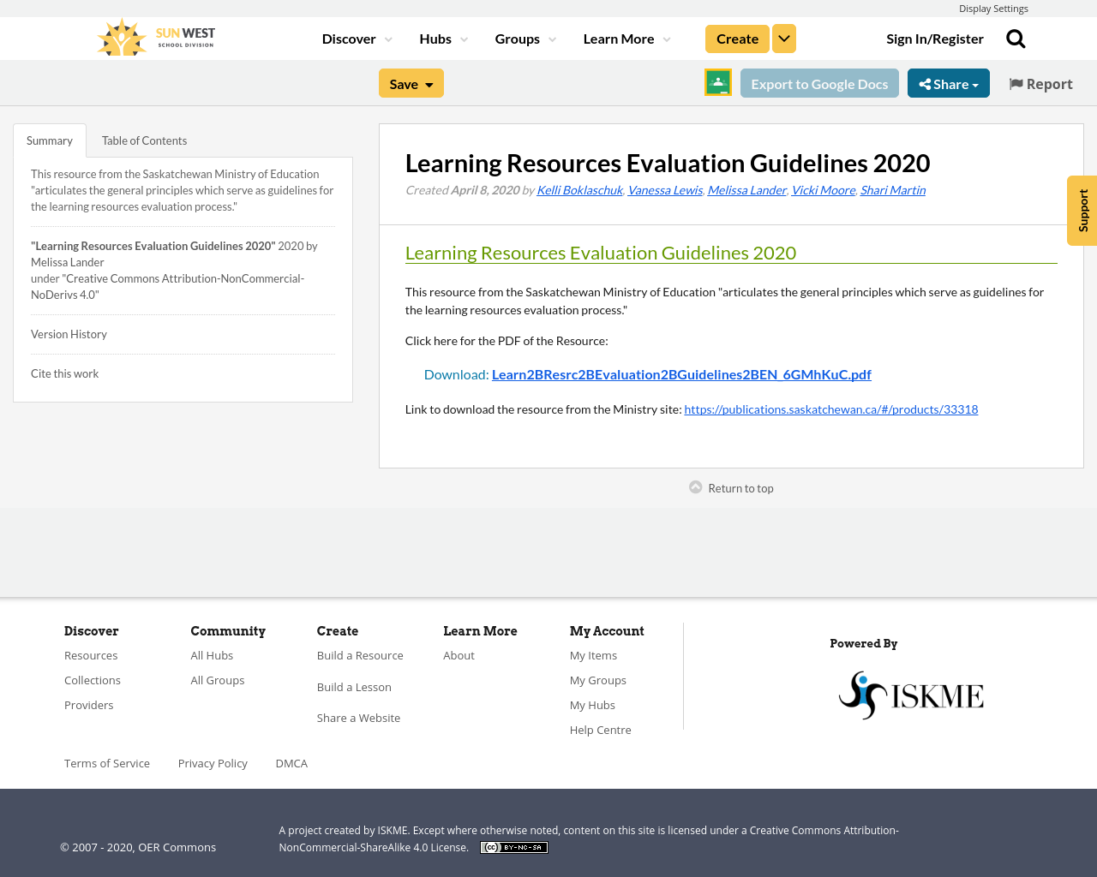Select the Summary tab
The height and width of the screenshot is (877, 1097).
pos(49,139)
